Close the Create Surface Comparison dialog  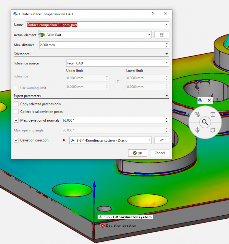click(165, 14)
